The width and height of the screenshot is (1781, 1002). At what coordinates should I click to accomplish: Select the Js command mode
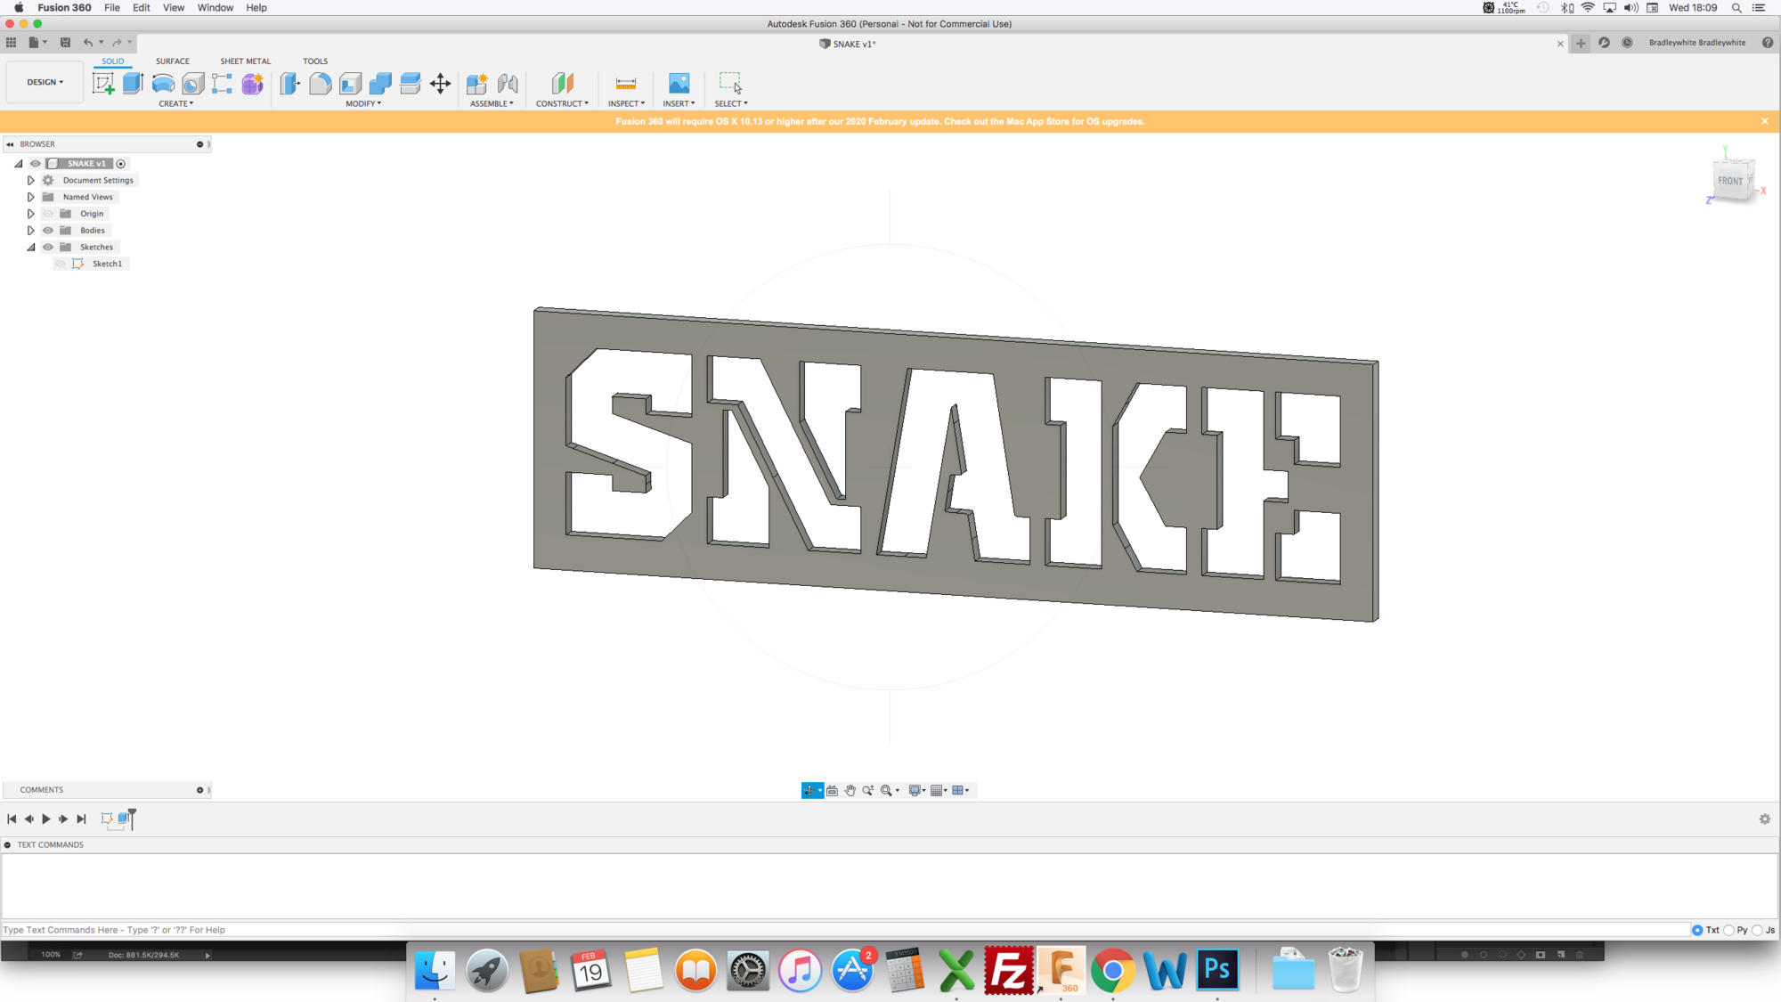1758,930
